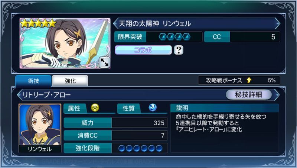
Task: Click the 威力 325 stat row
Action: (x=116, y=123)
